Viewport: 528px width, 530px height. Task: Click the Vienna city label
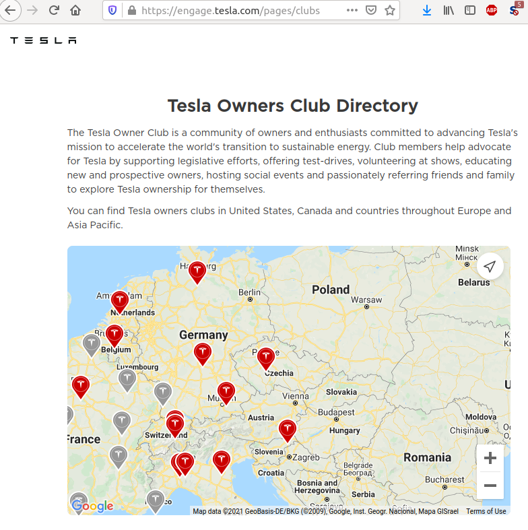(x=296, y=396)
